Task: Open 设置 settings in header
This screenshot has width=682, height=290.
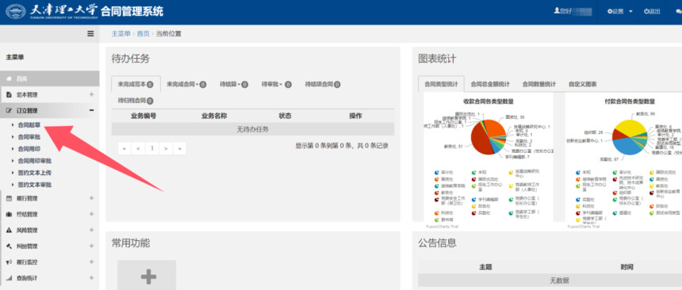Action: (619, 11)
